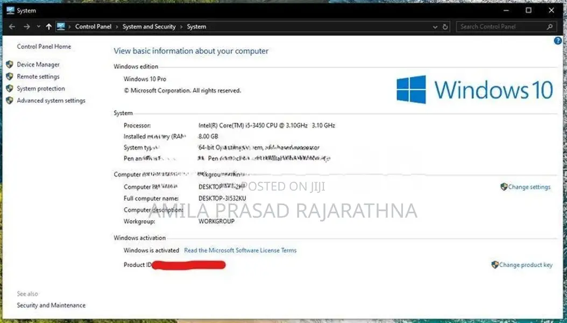567x323 pixels.
Task: Open System protection
Action: pos(41,89)
